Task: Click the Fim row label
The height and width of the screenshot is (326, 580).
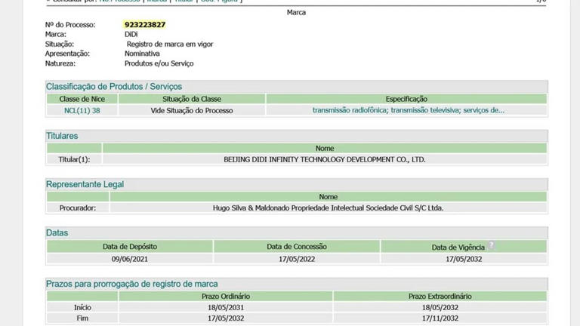Action: click(82, 318)
